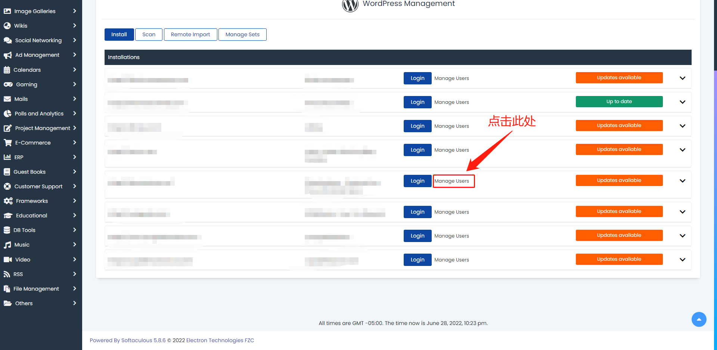Click the Educational graduation cap icon
Image resolution: width=717 pixels, height=350 pixels.
8,216
